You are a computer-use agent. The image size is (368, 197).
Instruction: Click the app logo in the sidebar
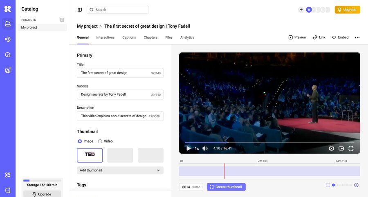[x=8, y=9]
